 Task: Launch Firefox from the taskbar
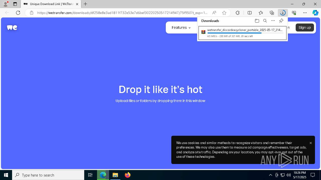(128, 175)
